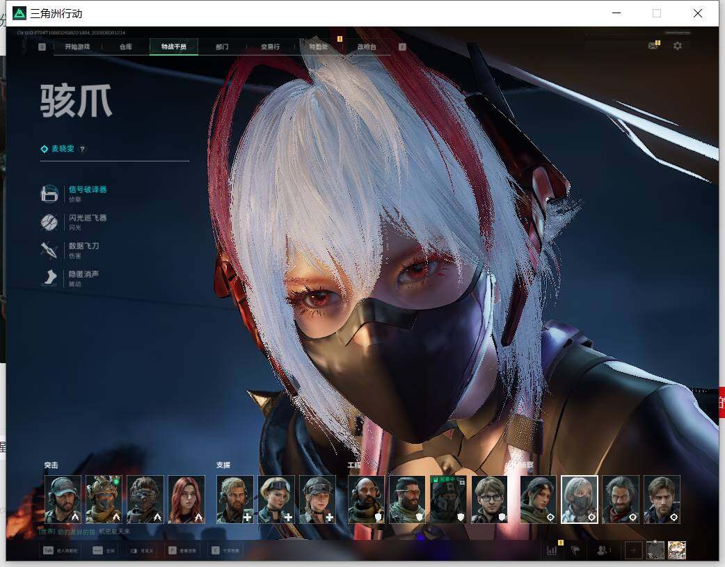The width and height of the screenshot is (725, 567).
Task: Click the C key hint button
Action: (225, 550)
